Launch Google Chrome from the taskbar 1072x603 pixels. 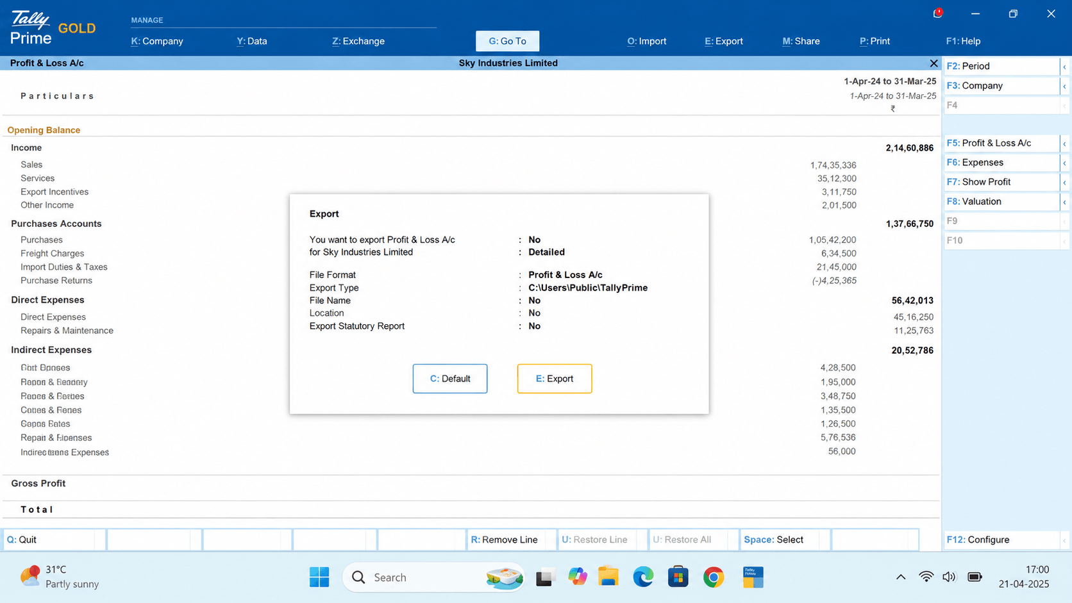tap(713, 577)
